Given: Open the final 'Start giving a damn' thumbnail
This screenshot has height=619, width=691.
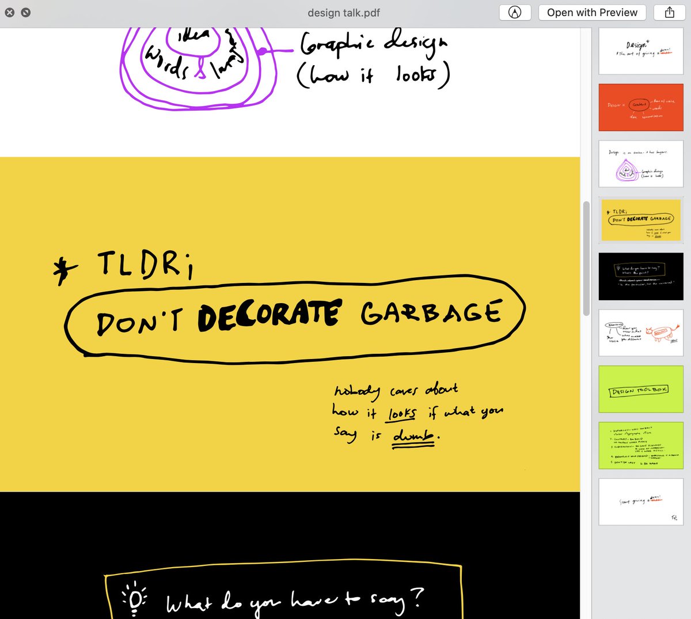Looking at the screenshot, I should tap(640, 502).
